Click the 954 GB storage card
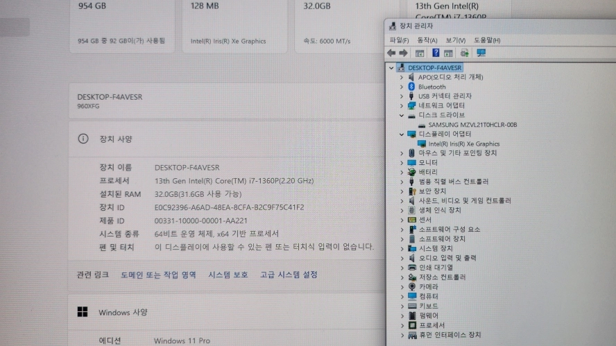This screenshot has height=346, width=616. [x=122, y=26]
